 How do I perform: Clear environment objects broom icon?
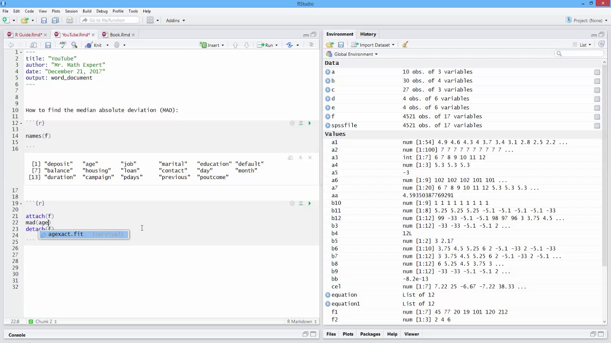coord(405,45)
